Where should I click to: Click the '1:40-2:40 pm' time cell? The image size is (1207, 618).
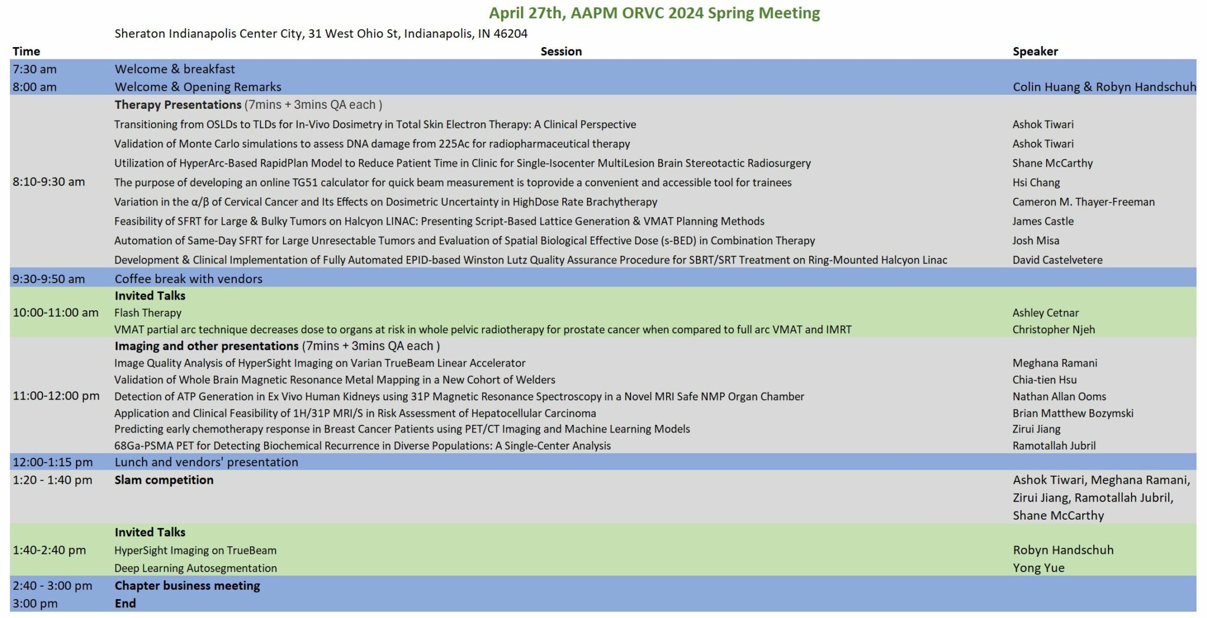49,550
